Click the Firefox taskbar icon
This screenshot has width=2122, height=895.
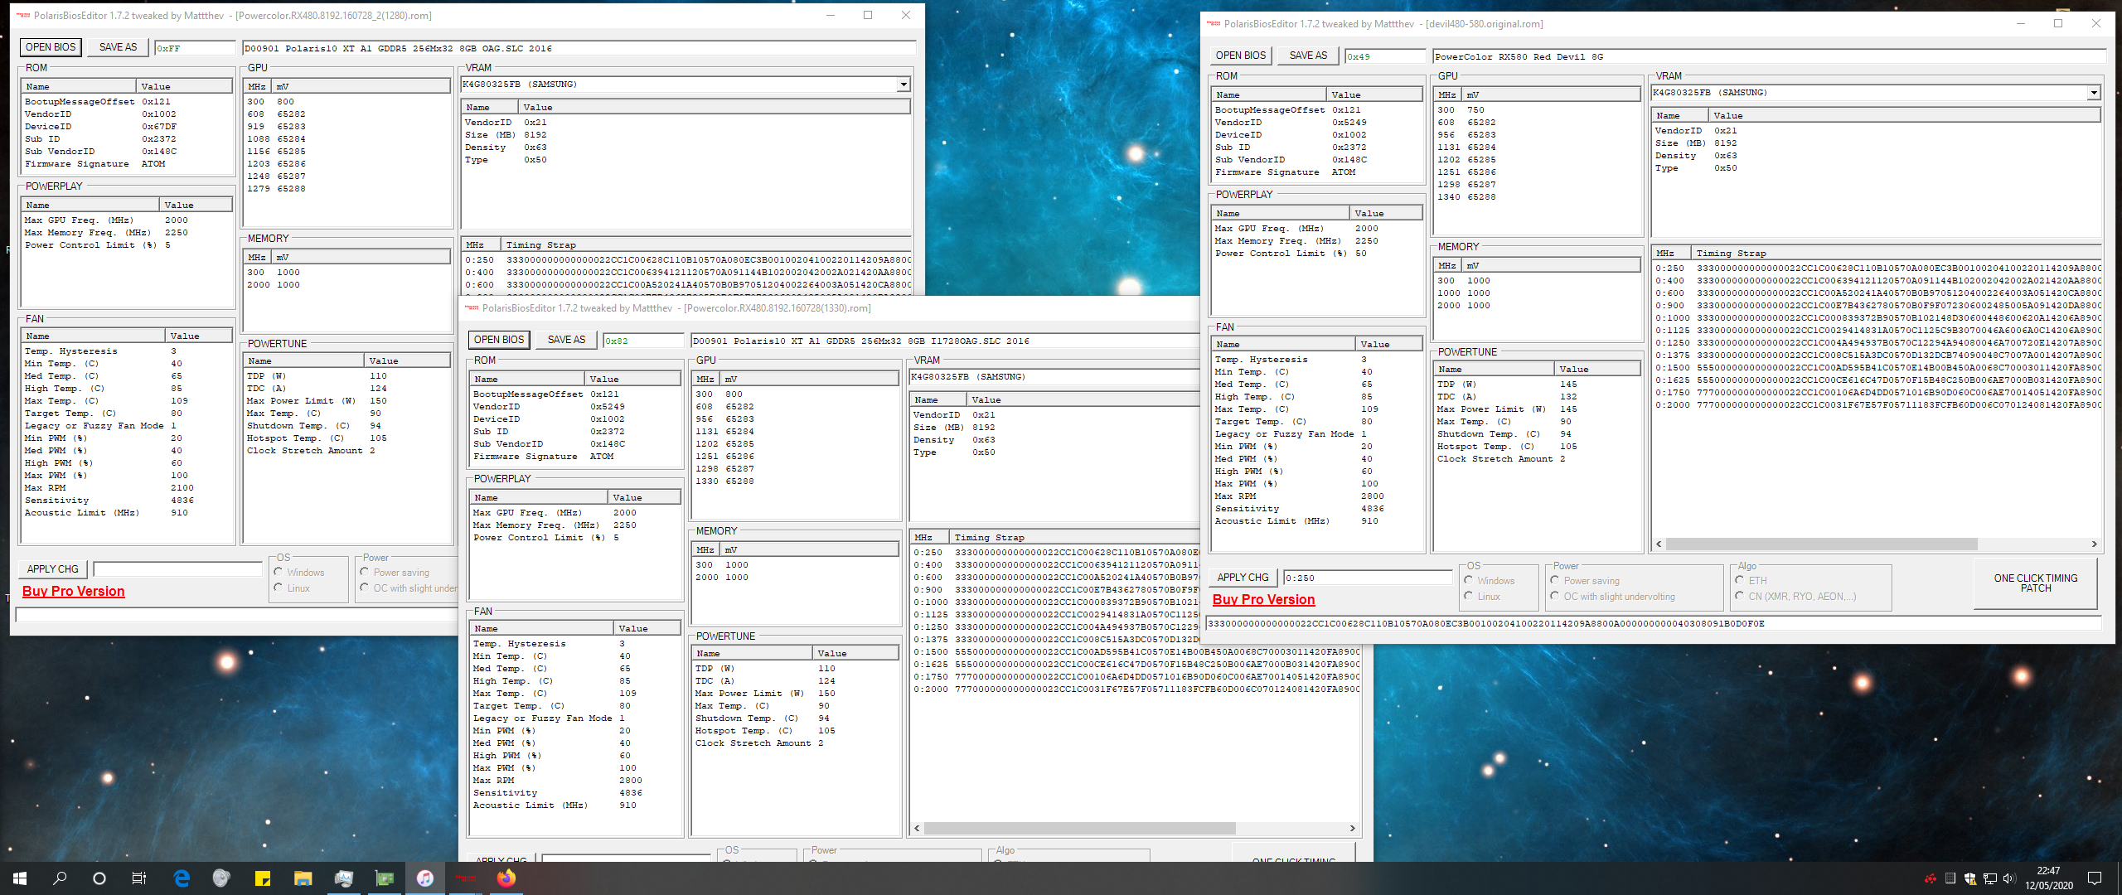pyautogui.click(x=506, y=878)
